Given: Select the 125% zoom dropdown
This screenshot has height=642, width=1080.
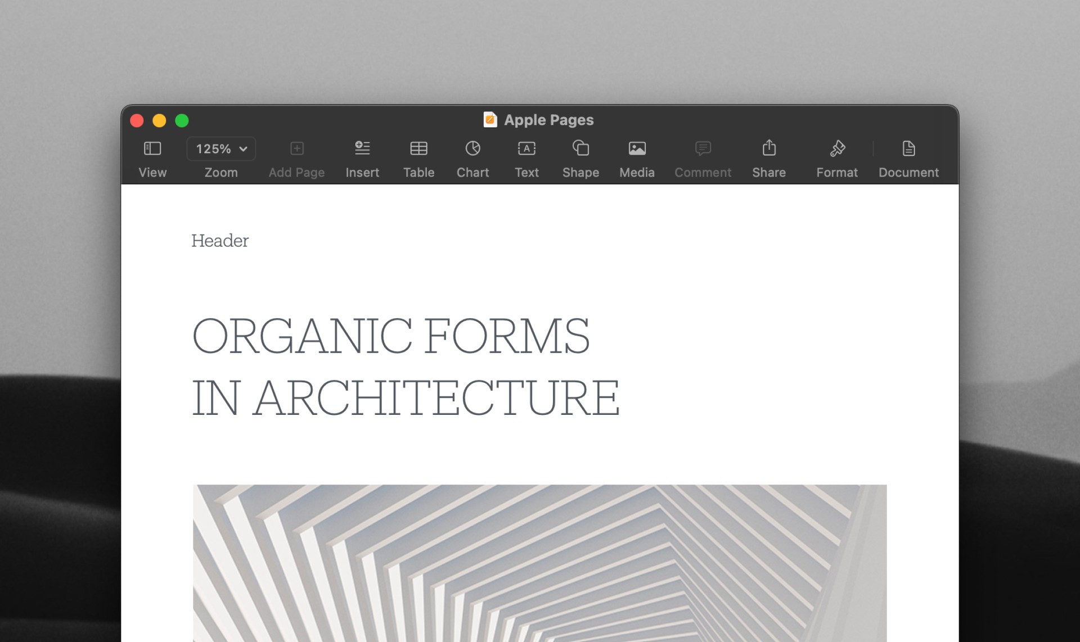Looking at the screenshot, I should pyautogui.click(x=221, y=148).
